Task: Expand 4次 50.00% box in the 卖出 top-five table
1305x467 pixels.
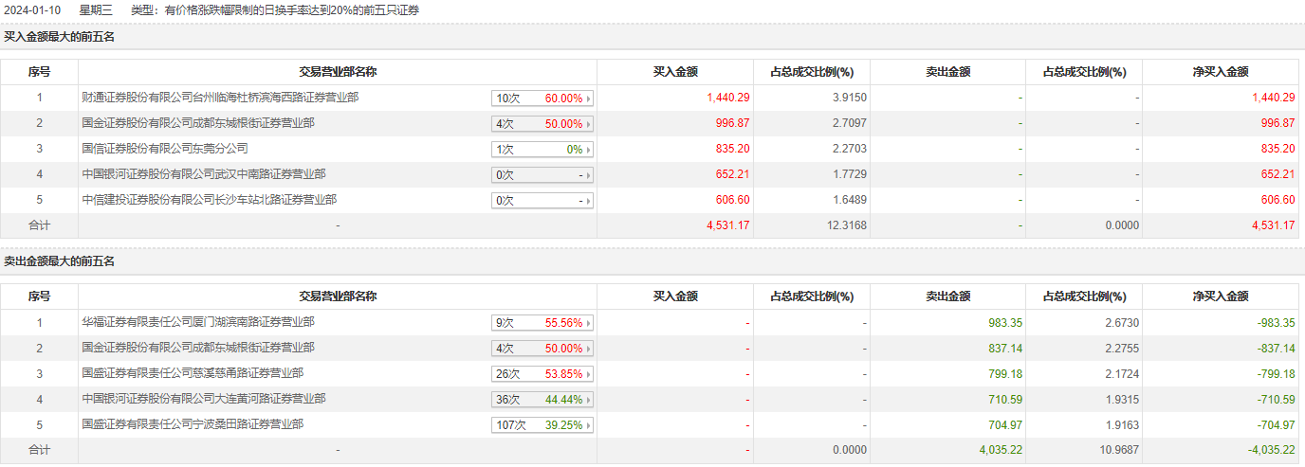Action: [542, 349]
